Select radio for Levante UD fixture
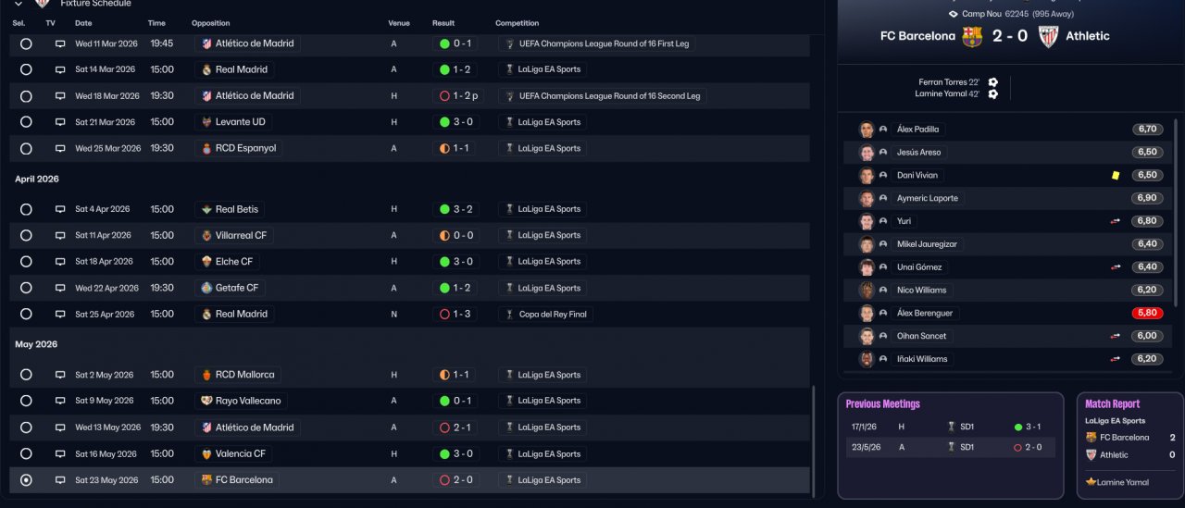This screenshot has width=1185, height=508. pos(26,122)
